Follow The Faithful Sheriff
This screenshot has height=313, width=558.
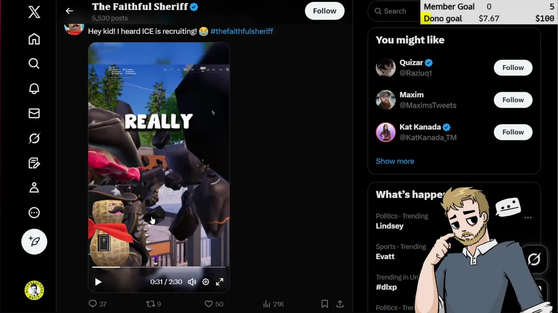pyautogui.click(x=325, y=11)
